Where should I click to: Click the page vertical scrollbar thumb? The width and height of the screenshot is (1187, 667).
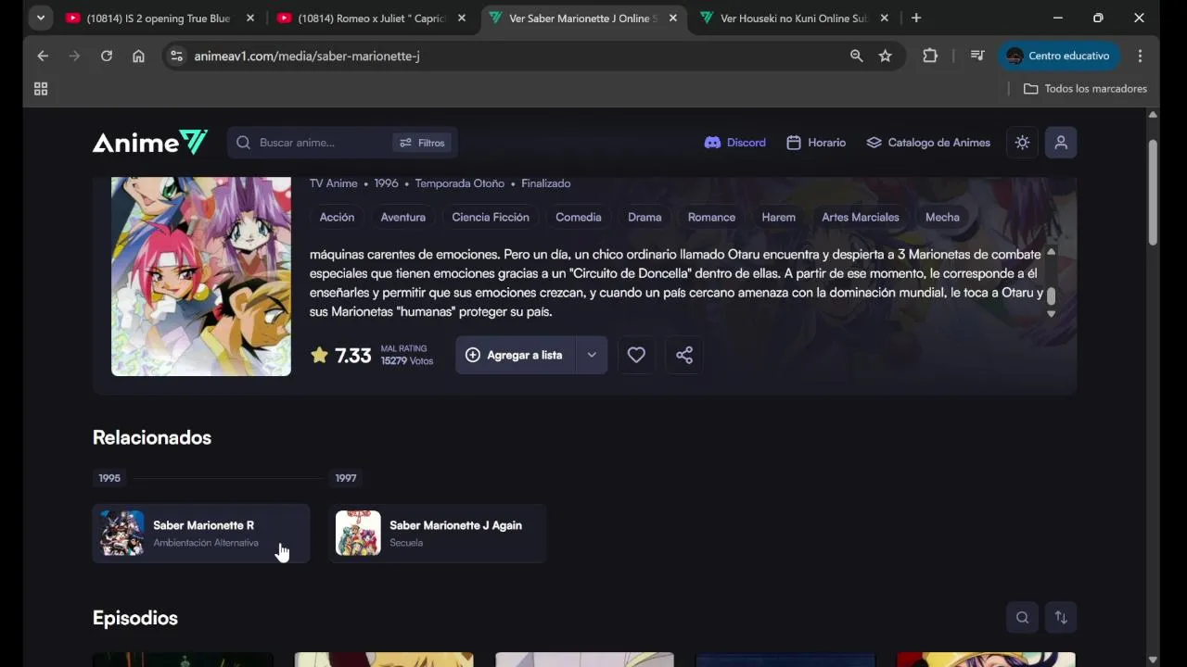point(1153,193)
